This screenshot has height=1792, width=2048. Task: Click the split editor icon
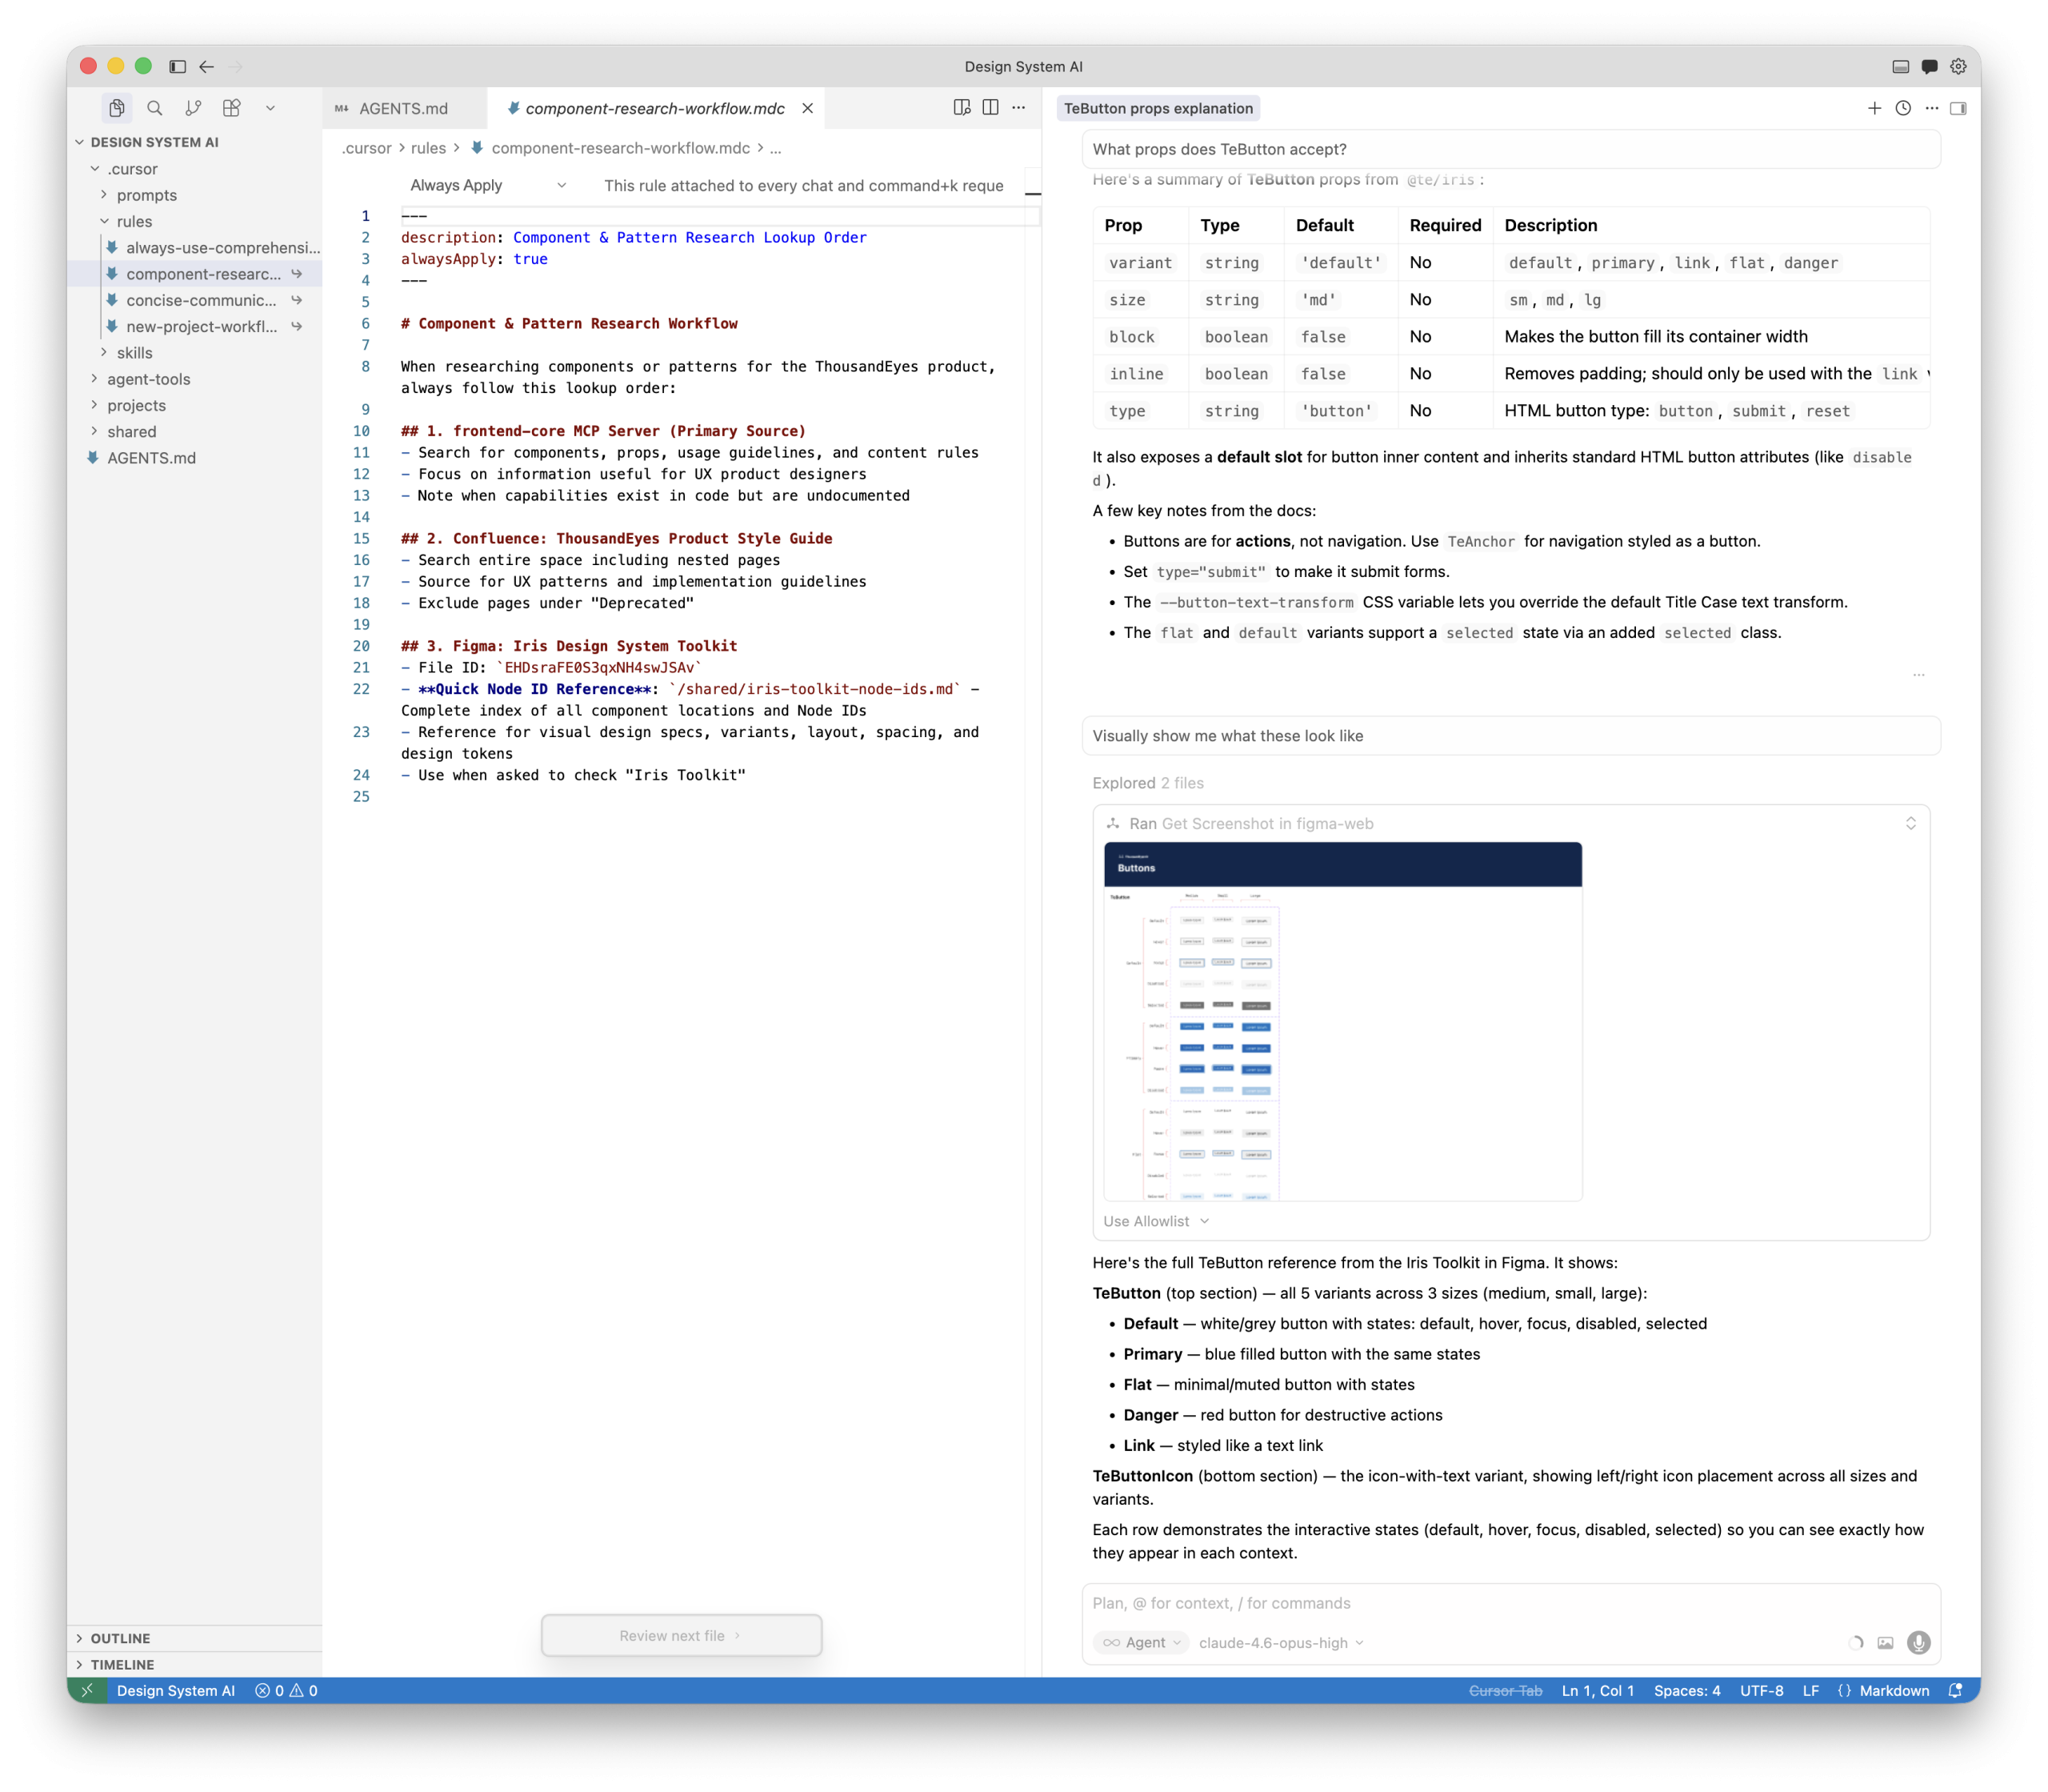990,108
